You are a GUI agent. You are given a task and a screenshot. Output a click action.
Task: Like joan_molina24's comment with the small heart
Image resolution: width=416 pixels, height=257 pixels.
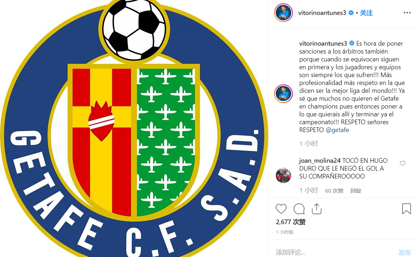[x=402, y=163]
